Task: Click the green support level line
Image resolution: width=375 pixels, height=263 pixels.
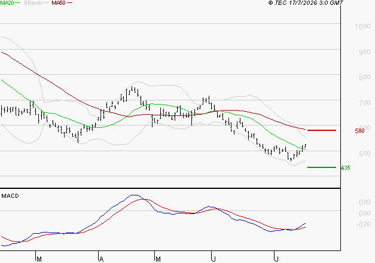Action: pos(322,167)
